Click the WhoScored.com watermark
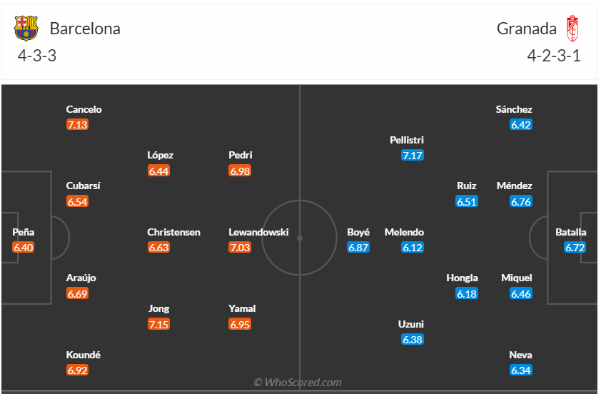This screenshot has width=601, height=394. coord(298,383)
